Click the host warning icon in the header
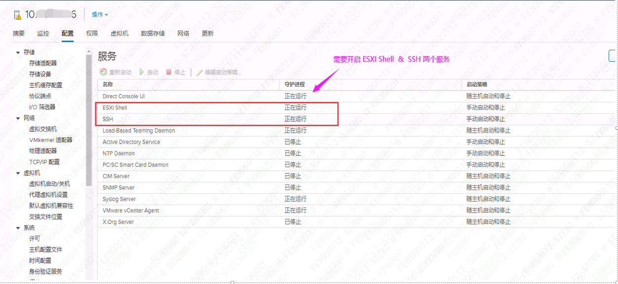This screenshot has height=284, width=618. [18, 14]
